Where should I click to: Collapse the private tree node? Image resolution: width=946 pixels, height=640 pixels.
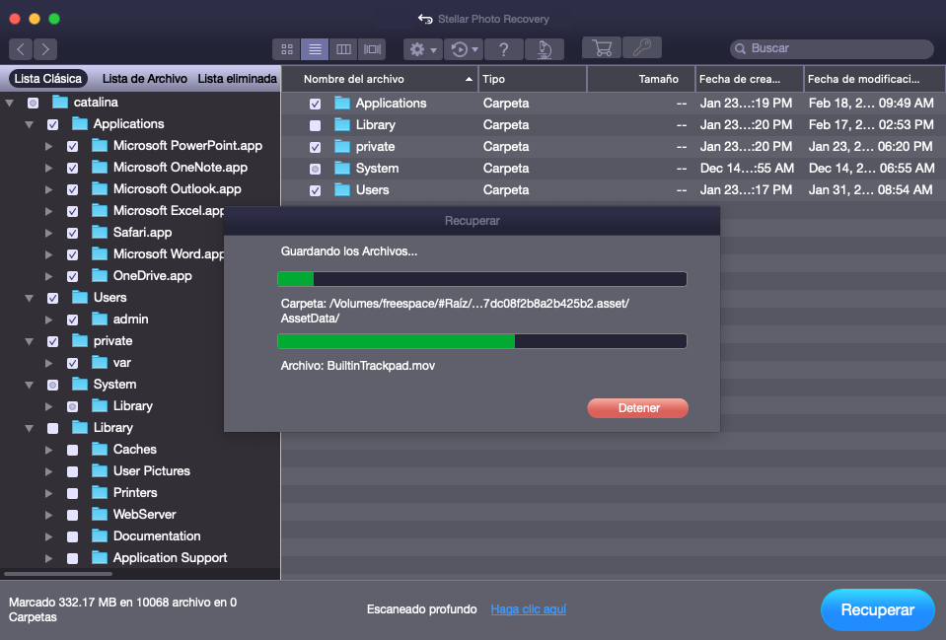[x=29, y=342]
